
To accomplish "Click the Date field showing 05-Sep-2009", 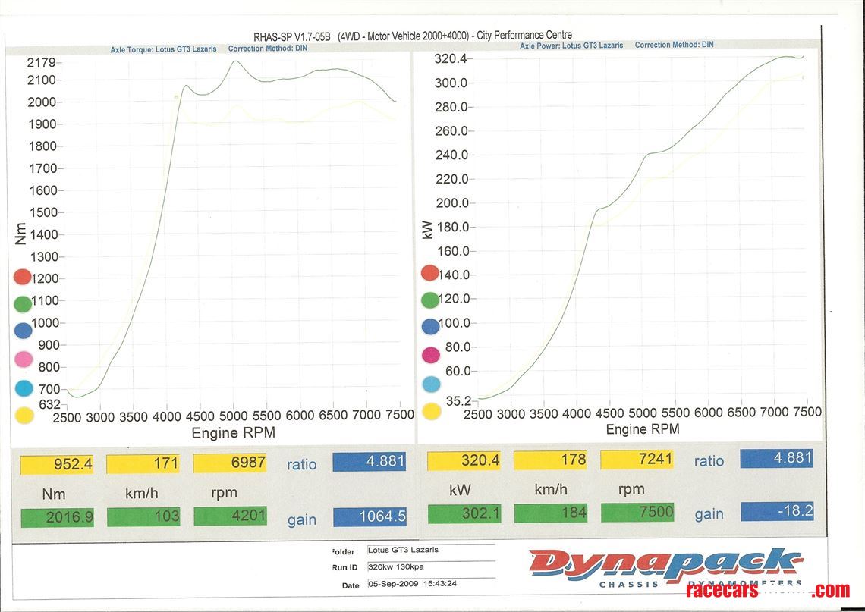I will (x=429, y=585).
